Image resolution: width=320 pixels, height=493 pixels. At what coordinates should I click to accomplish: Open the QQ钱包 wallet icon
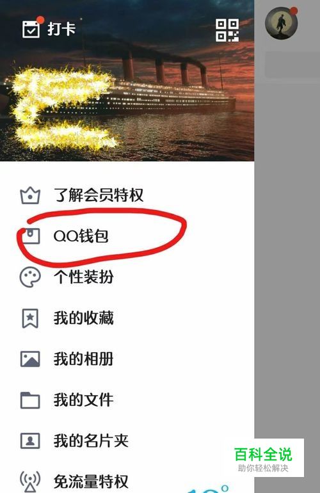31,236
